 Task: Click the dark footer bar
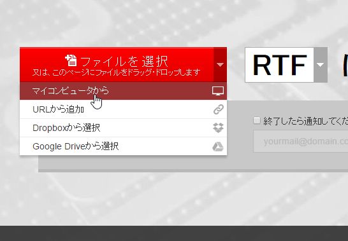pyautogui.click(x=174, y=233)
